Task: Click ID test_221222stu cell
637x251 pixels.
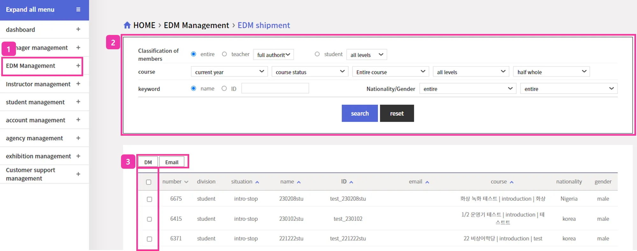Action: [x=348, y=239]
